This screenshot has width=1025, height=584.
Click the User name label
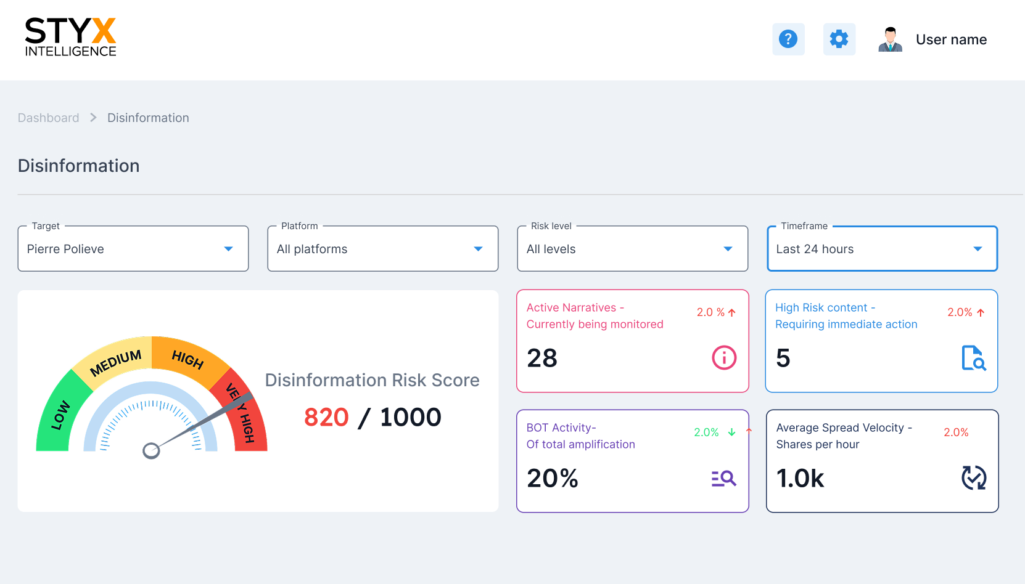tap(951, 39)
